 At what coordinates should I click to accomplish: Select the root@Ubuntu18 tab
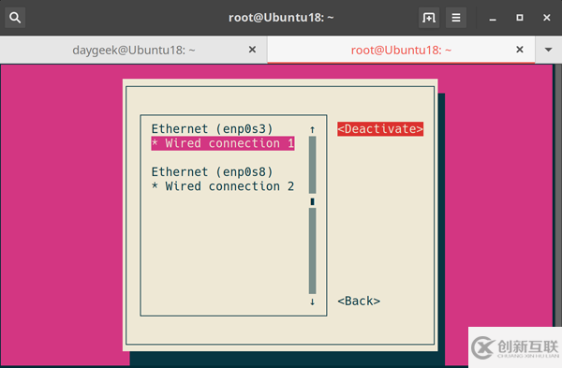coord(401,50)
